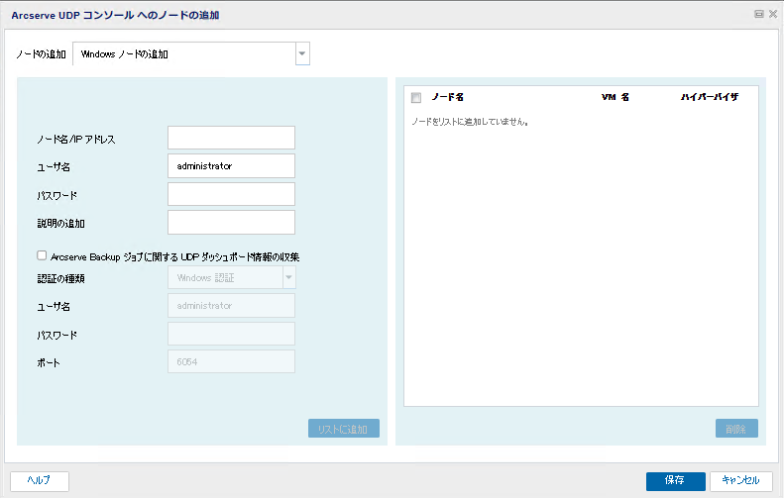
Task: Click the キャンセル button
Action: pos(741,480)
